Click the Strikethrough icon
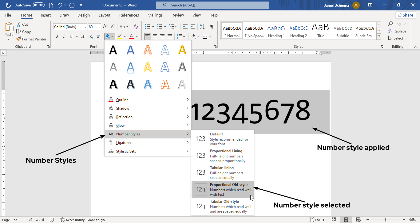The image size is (420, 223). [83, 36]
